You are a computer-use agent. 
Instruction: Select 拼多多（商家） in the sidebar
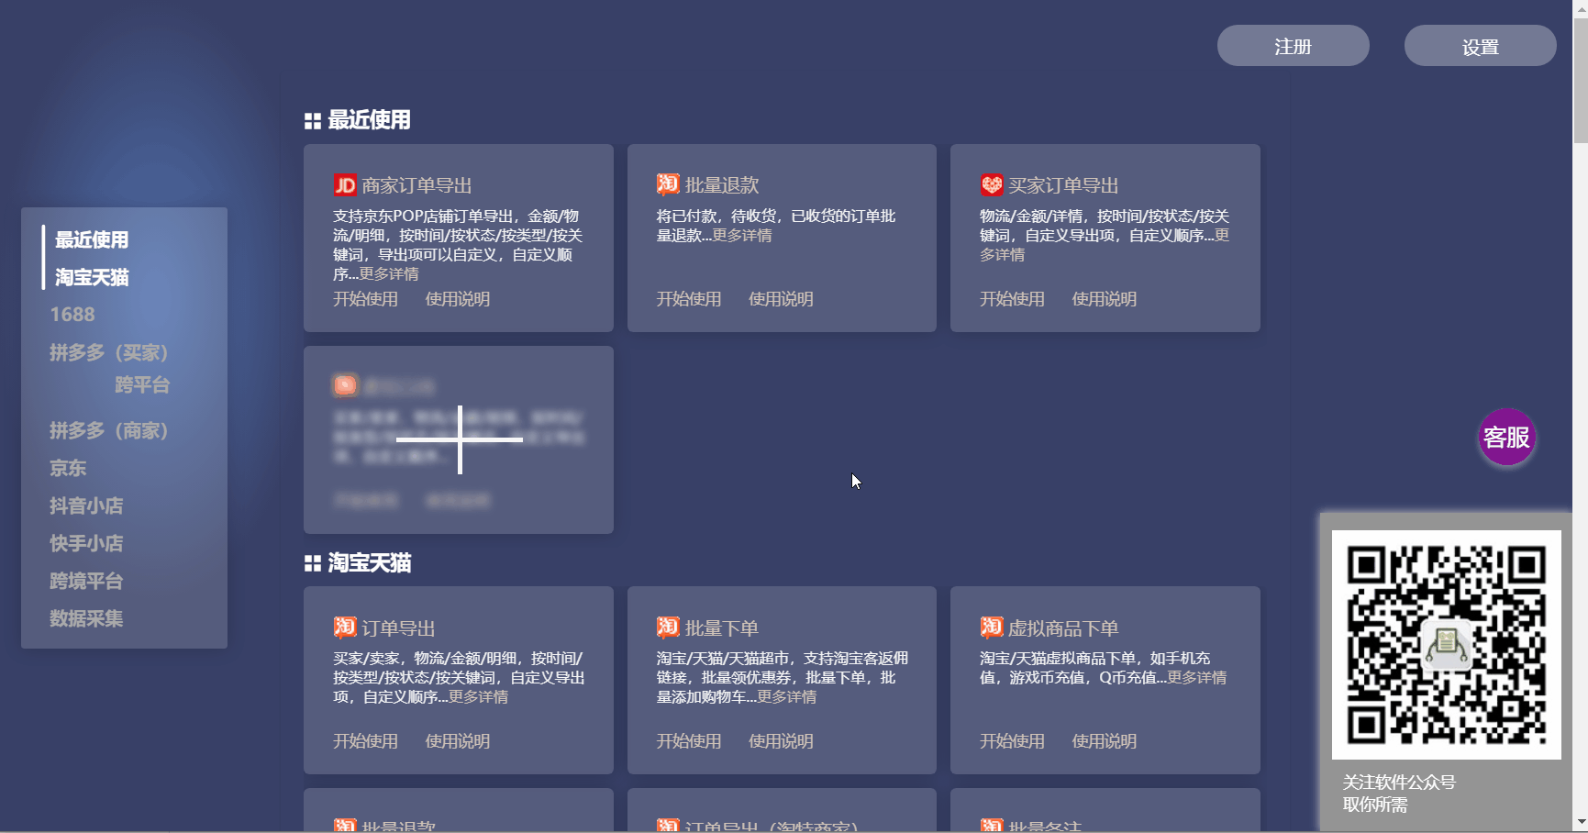[x=109, y=430]
